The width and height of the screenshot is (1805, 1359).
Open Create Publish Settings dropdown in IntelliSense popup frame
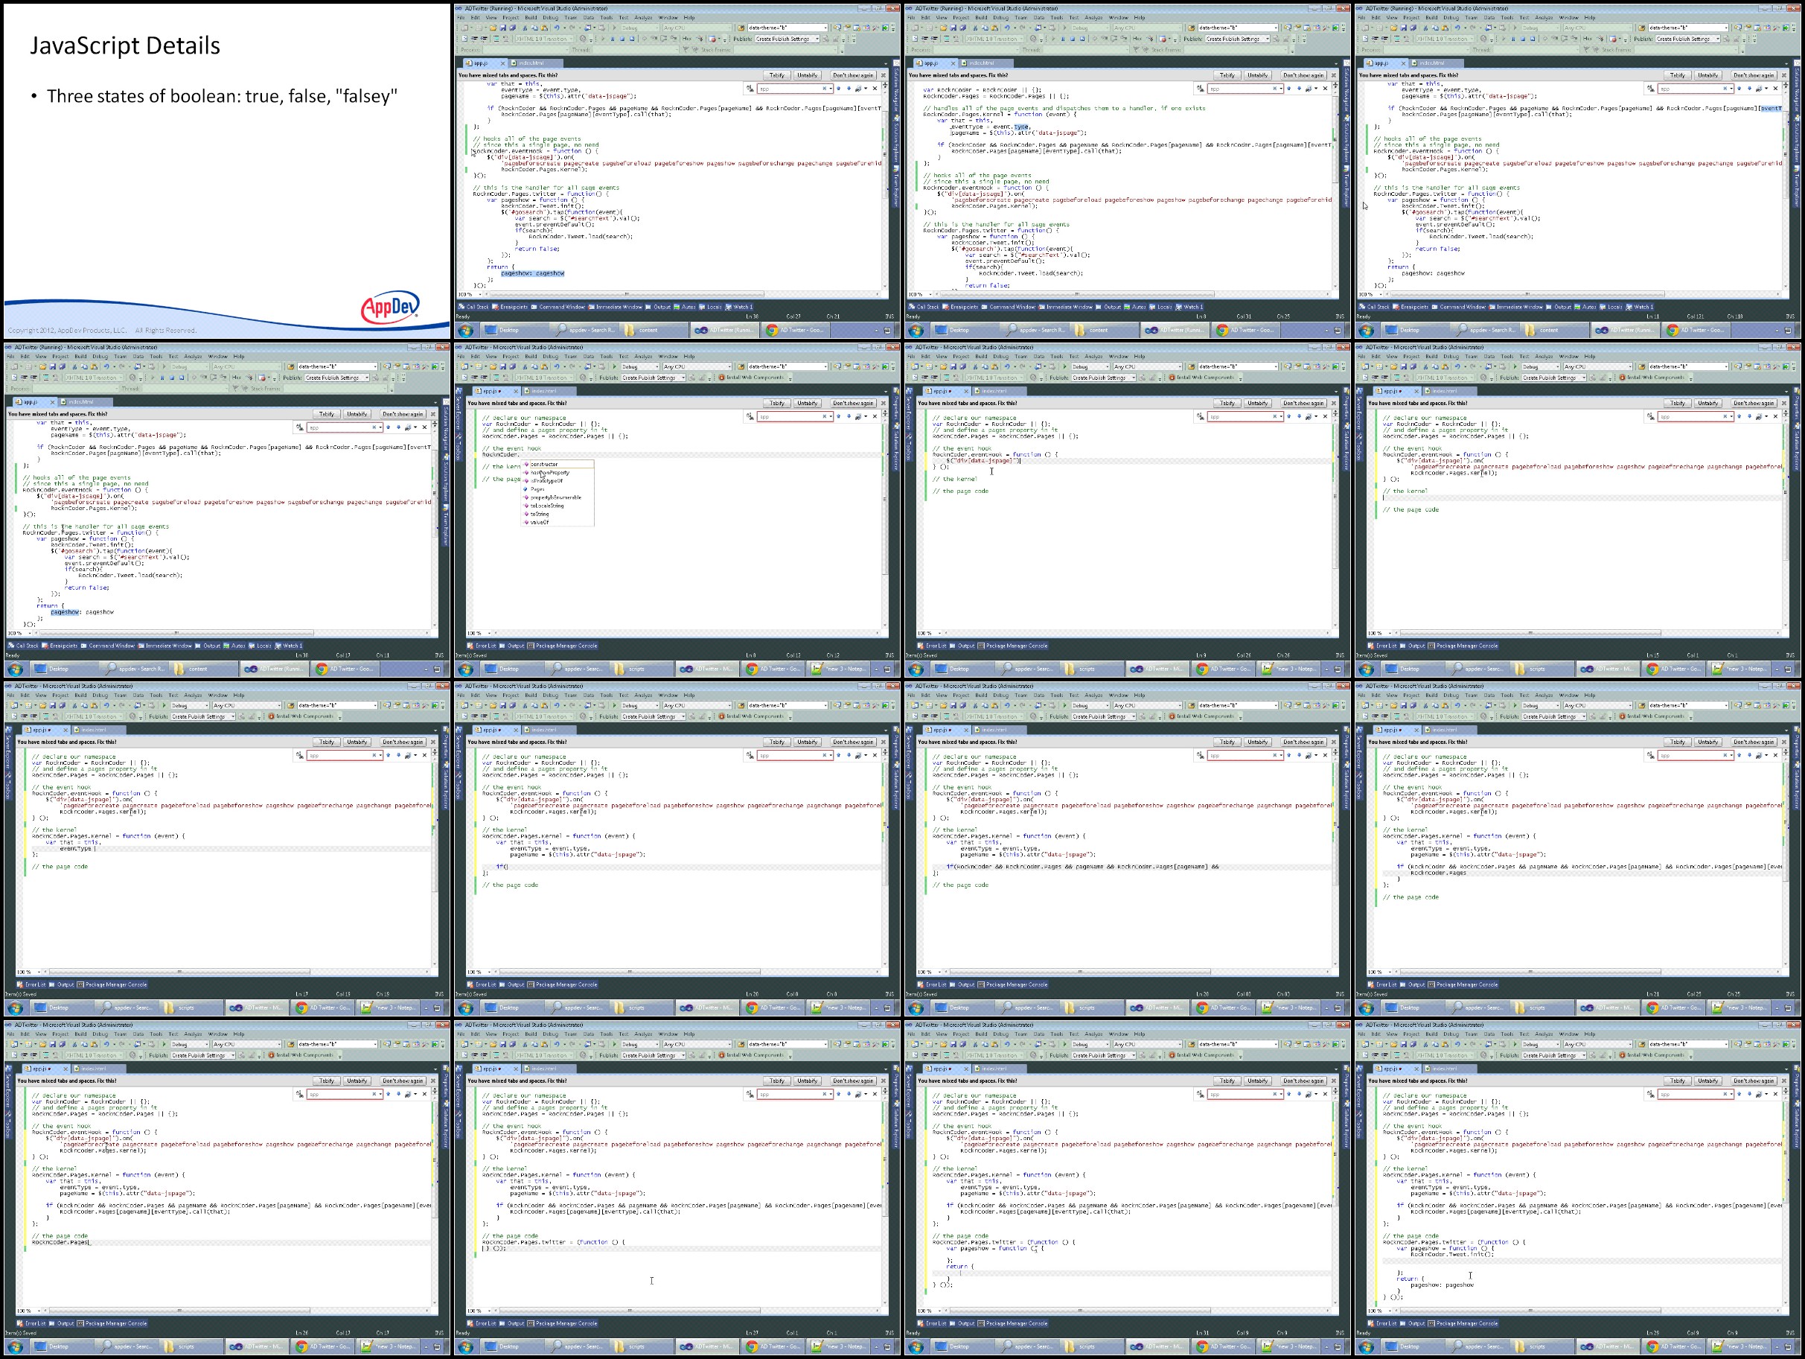click(654, 378)
